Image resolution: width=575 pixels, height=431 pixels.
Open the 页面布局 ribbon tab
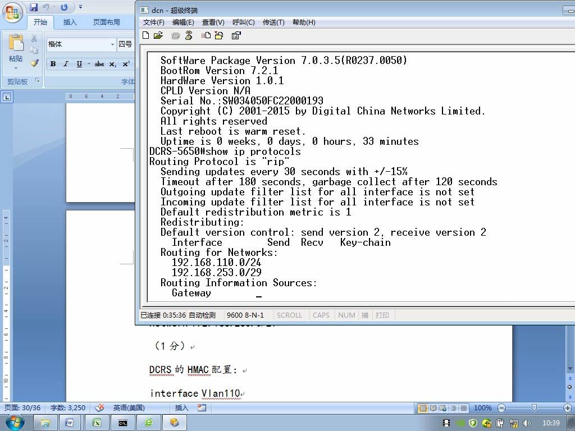106,22
